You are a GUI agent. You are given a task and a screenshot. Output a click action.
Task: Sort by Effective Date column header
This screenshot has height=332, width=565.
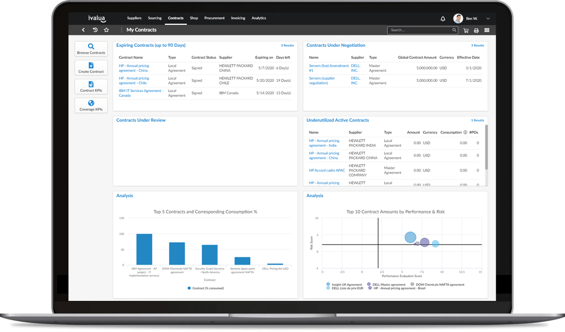[x=468, y=58]
